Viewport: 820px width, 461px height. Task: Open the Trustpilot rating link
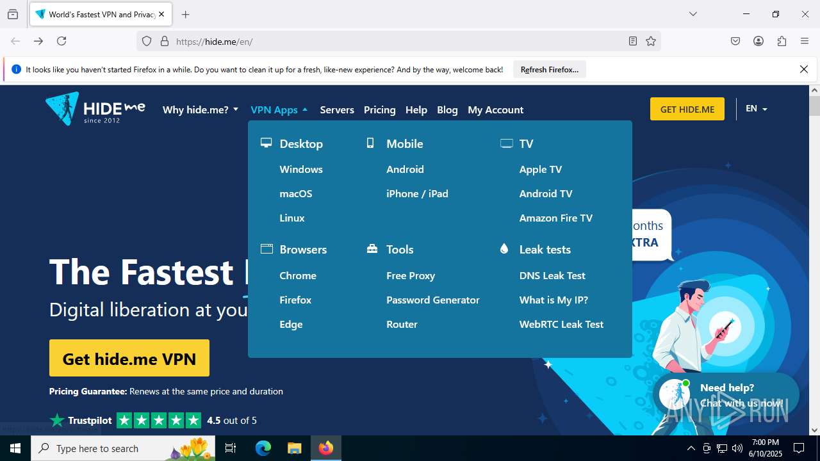pyautogui.click(x=153, y=420)
